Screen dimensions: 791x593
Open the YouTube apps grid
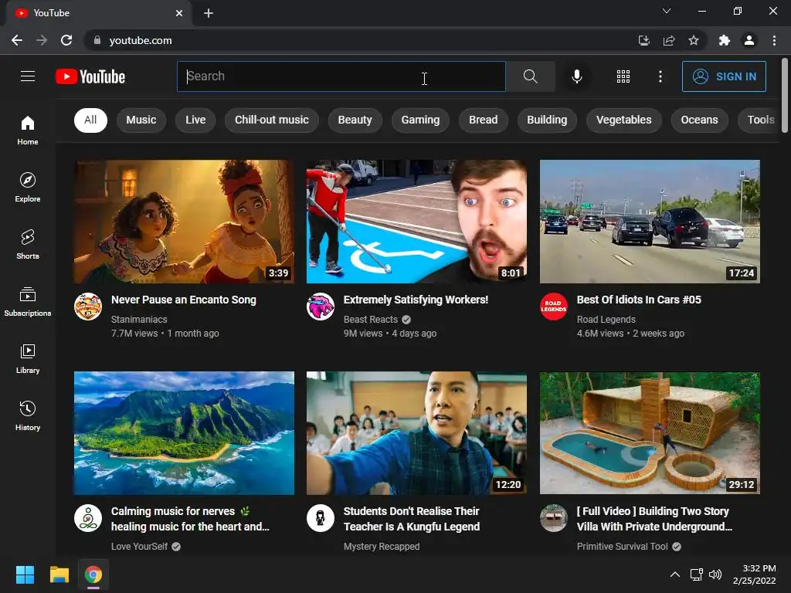623,76
